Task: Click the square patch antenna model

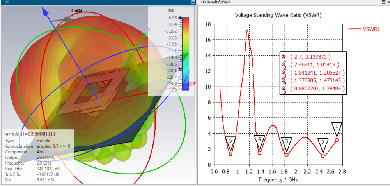Action: tap(93, 91)
